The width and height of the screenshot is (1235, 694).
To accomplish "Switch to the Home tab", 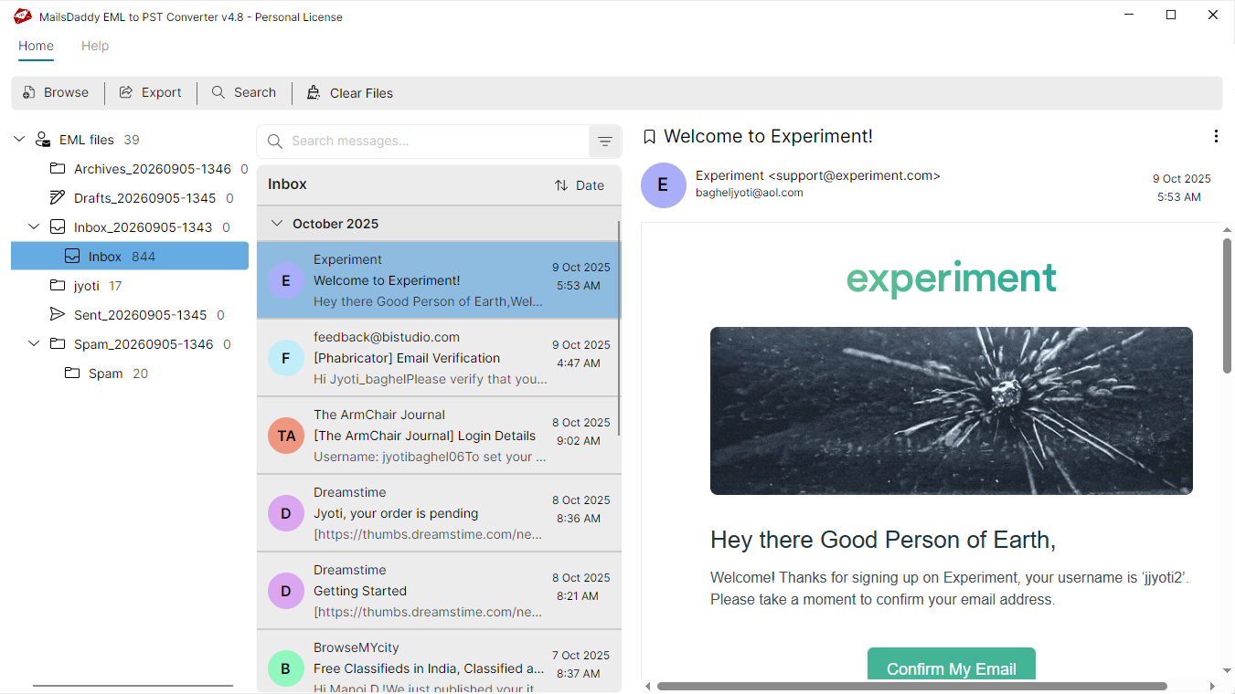I will tap(36, 46).
